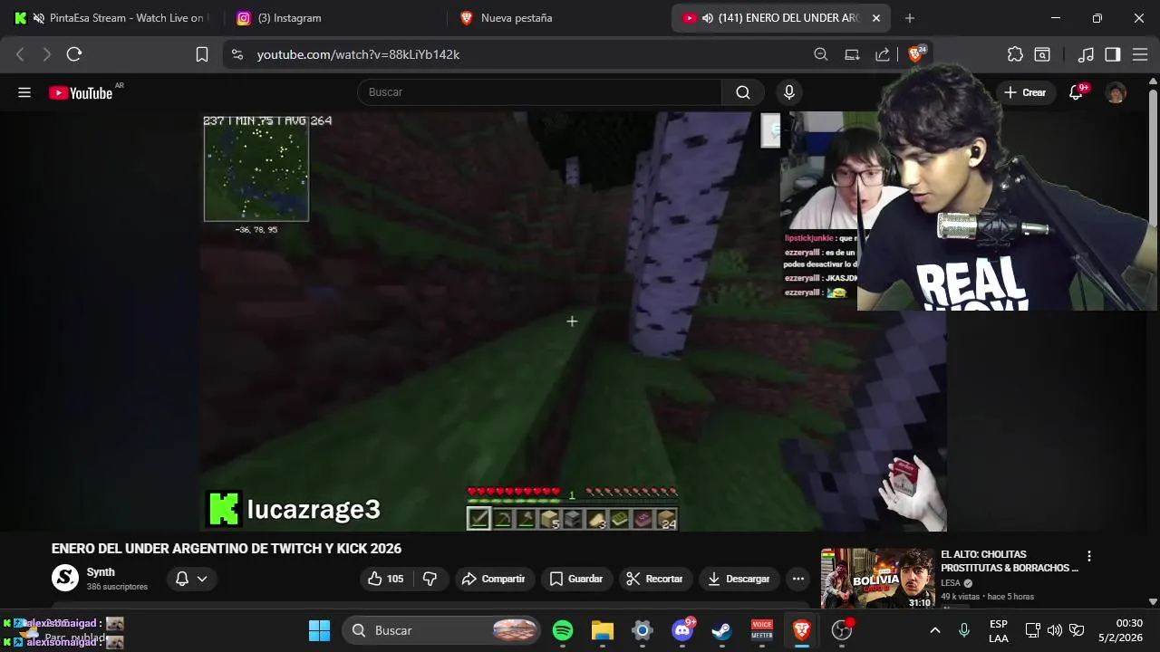
Task: Open Brave Shields lion icon
Action: (915, 54)
